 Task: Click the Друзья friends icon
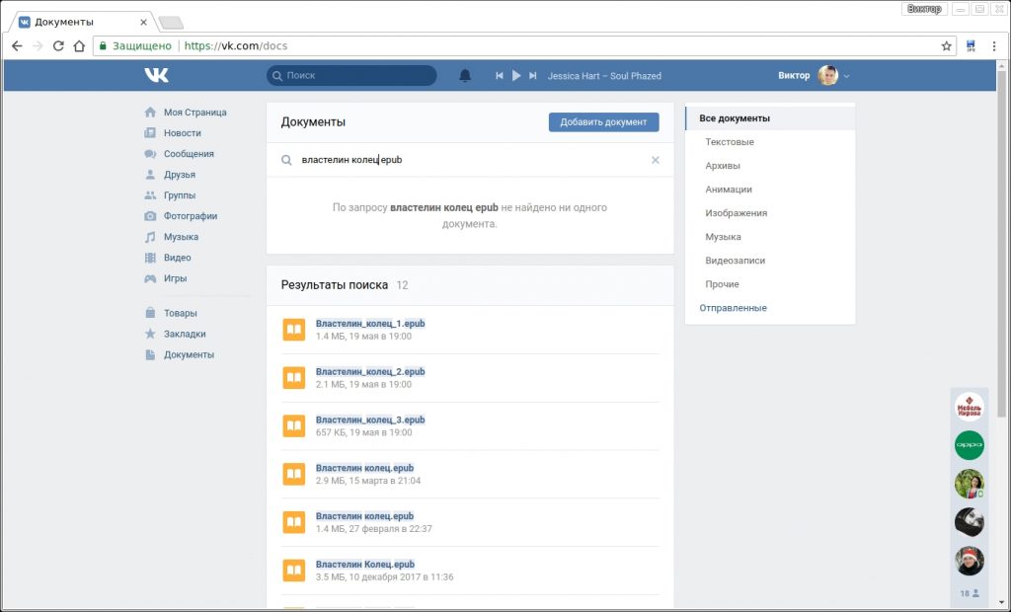150,174
